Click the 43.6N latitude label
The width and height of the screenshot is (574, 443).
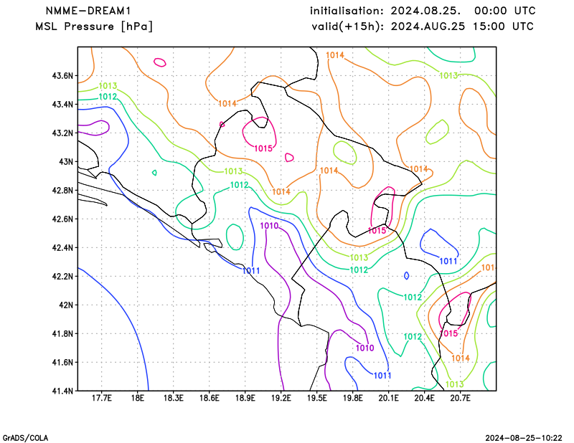[62, 76]
